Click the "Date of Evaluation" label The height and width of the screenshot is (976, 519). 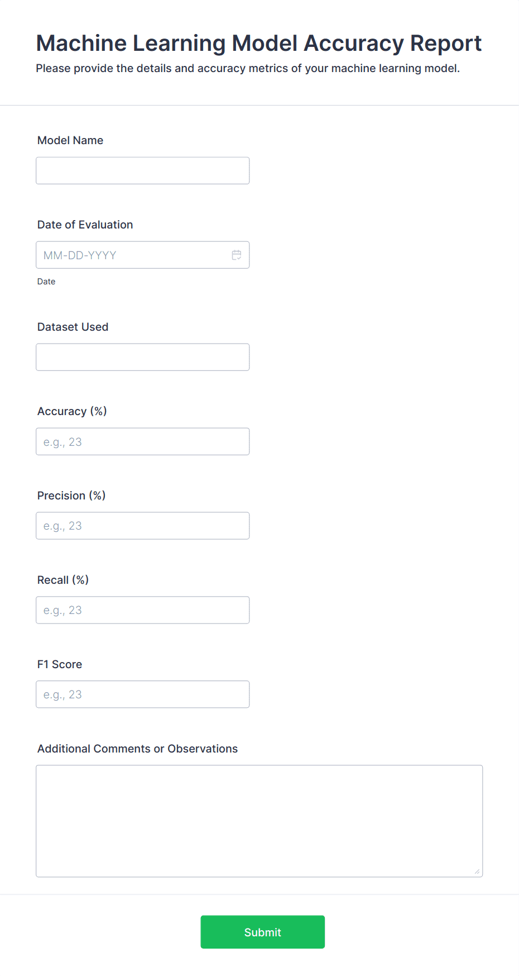click(x=85, y=225)
